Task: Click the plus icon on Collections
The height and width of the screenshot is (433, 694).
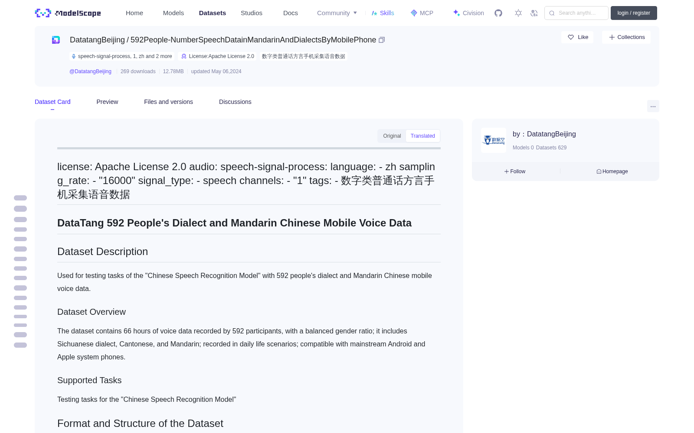Action: point(612,37)
